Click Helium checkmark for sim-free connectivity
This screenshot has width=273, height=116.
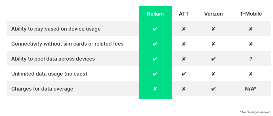[x=155, y=44]
